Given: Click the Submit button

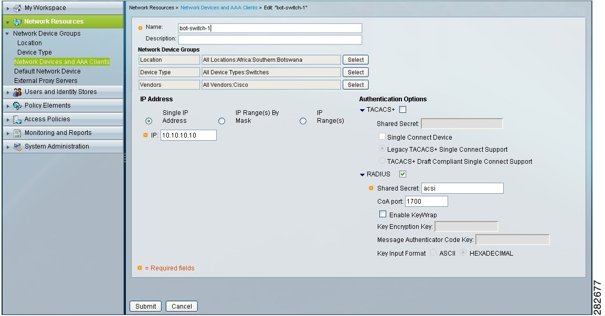Looking at the screenshot, I should (145, 306).
